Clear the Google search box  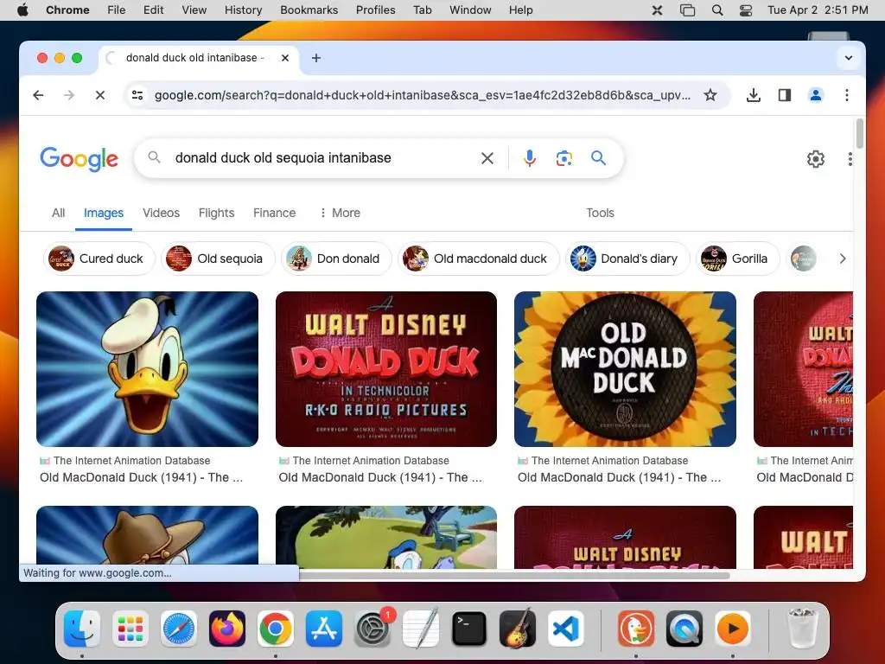point(487,158)
